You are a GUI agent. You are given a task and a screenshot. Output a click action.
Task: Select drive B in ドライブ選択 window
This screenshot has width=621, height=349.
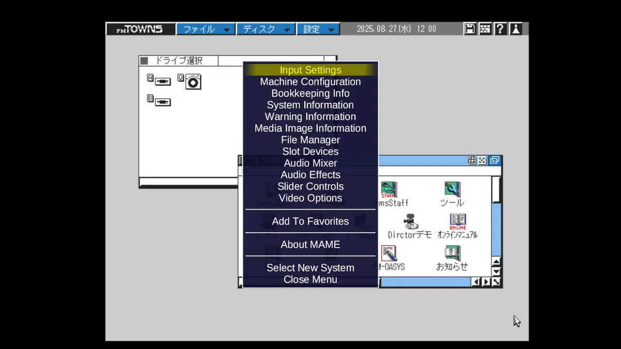pyautogui.click(x=159, y=101)
